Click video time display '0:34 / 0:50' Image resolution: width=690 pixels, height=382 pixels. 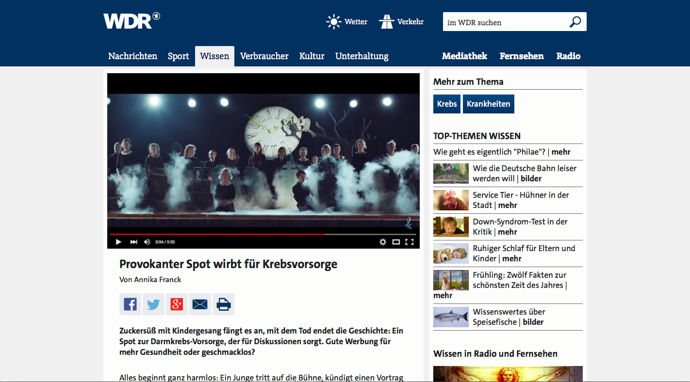[x=165, y=242]
